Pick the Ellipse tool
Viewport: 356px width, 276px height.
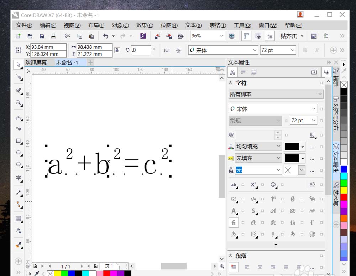click(19, 153)
